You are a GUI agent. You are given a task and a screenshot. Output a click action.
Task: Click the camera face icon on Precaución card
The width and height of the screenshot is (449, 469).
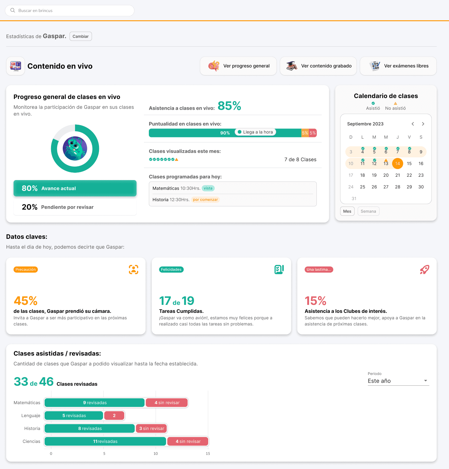pos(133,270)
